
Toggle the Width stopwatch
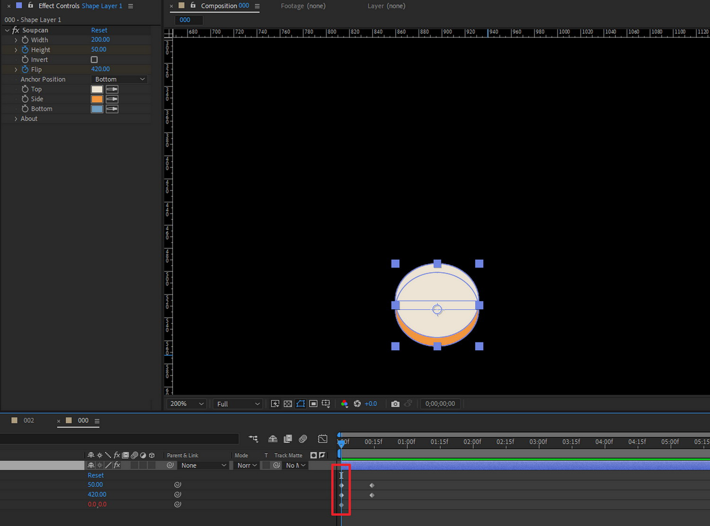25,40
